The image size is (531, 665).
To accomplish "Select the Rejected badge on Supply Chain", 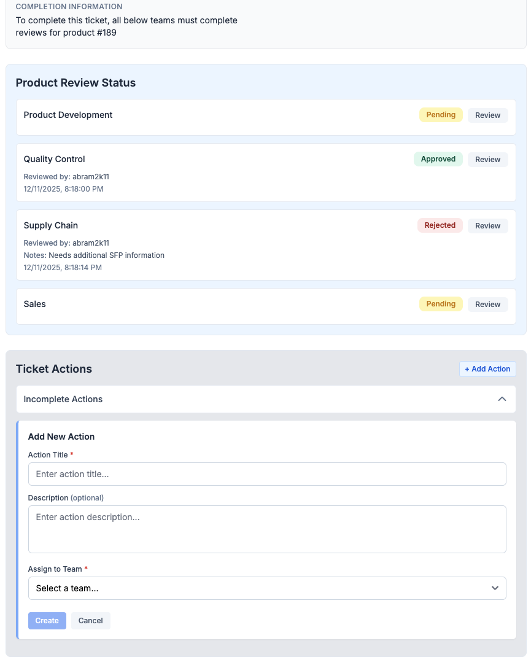I will tap(440, 225).
